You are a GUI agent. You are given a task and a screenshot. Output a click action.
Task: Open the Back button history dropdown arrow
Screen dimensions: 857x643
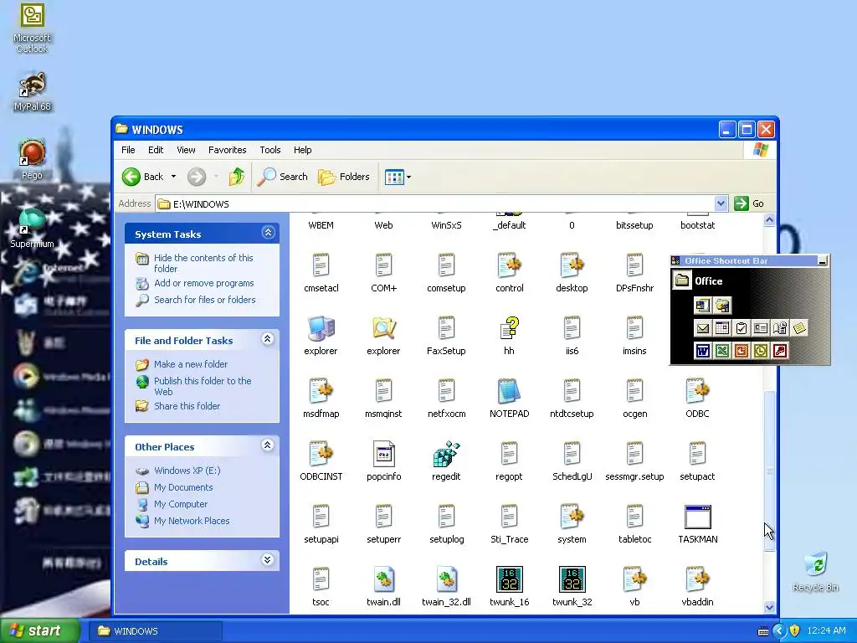pyautogui.click(x=173, y=177)
